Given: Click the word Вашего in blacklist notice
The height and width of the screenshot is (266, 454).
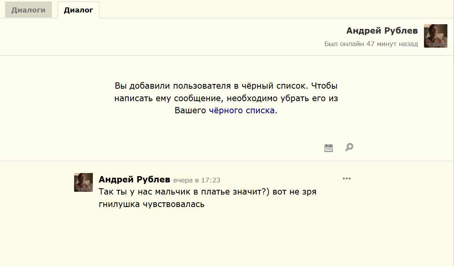Looking at the screenshot, I should [190, 111].
